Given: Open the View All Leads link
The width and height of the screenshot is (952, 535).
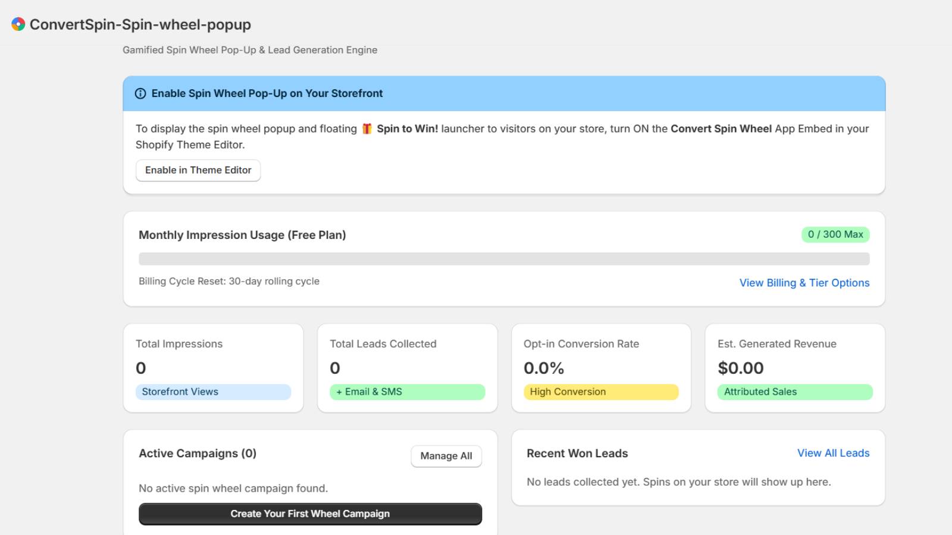Looking at the screenshot, I should click(x=833, y=453).
